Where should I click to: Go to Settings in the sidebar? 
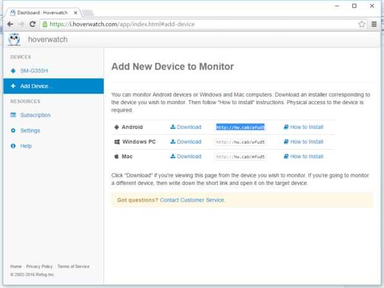(30, 130)
